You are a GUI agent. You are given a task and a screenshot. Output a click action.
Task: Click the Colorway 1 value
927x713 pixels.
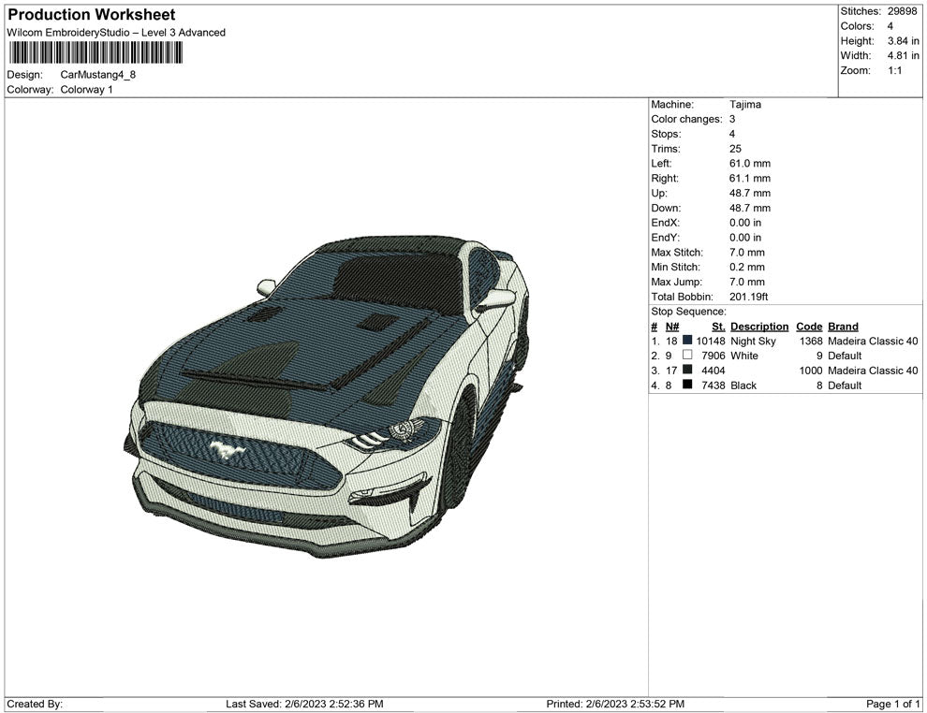(86, 90)
